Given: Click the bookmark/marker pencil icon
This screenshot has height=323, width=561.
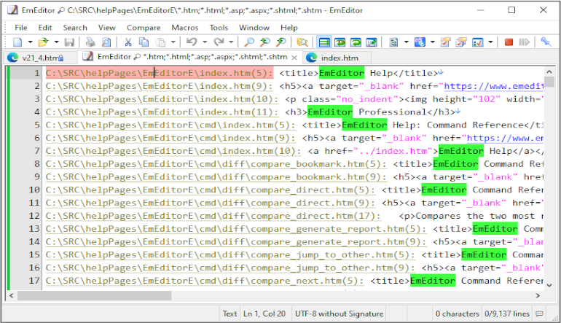Looking at the screenshot, I should tap(445, 42).
